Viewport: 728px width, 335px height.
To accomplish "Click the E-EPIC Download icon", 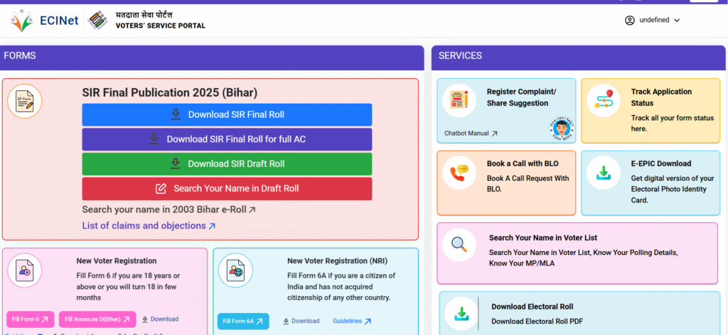I will click(x=604, y=172).
